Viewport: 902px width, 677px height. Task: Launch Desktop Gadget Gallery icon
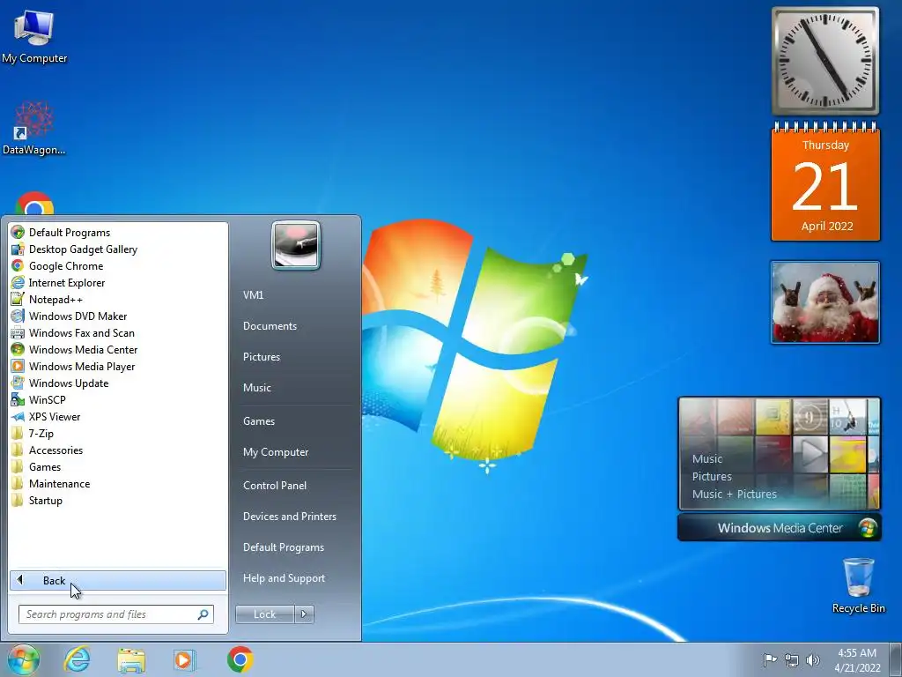[18, 249]
